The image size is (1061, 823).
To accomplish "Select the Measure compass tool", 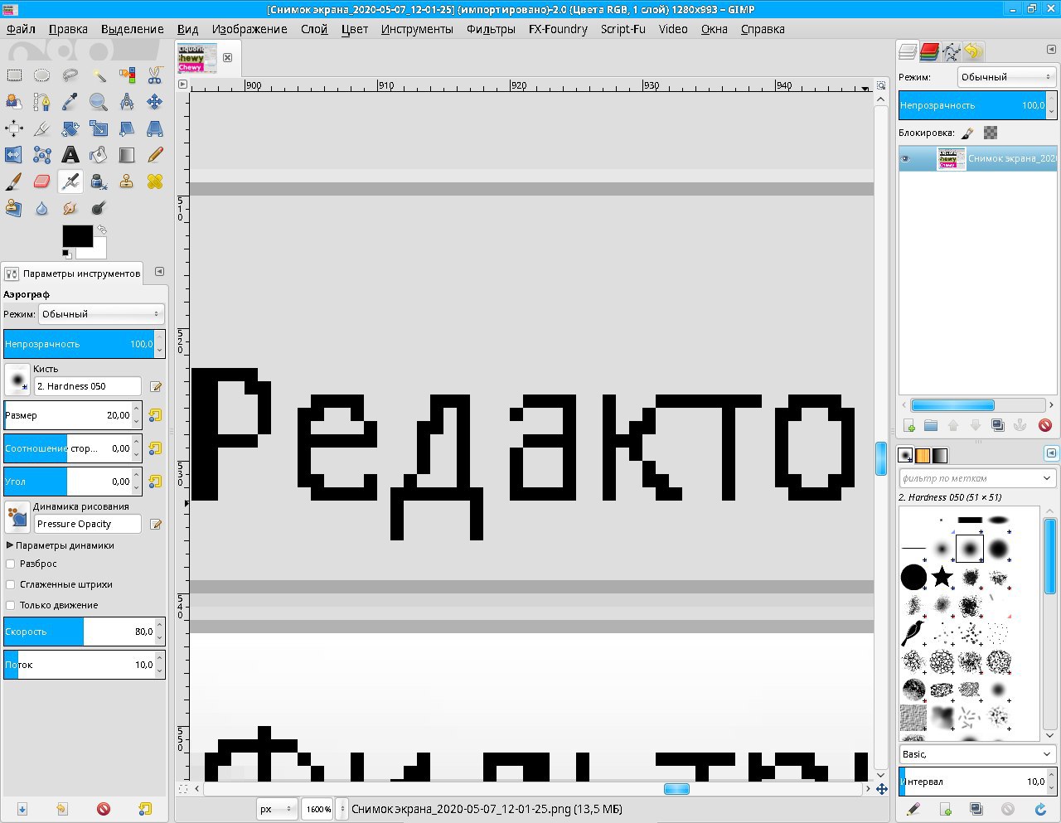I will (x=127, y=102).
